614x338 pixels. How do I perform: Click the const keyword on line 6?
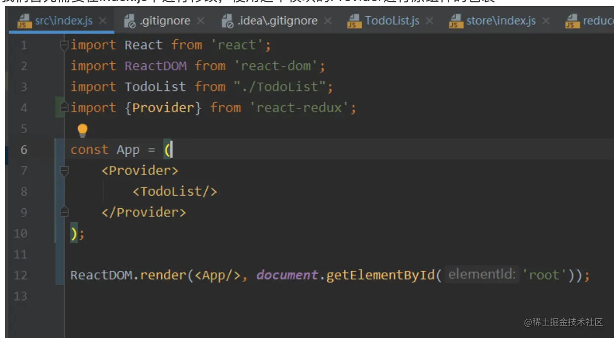[90, 149]
